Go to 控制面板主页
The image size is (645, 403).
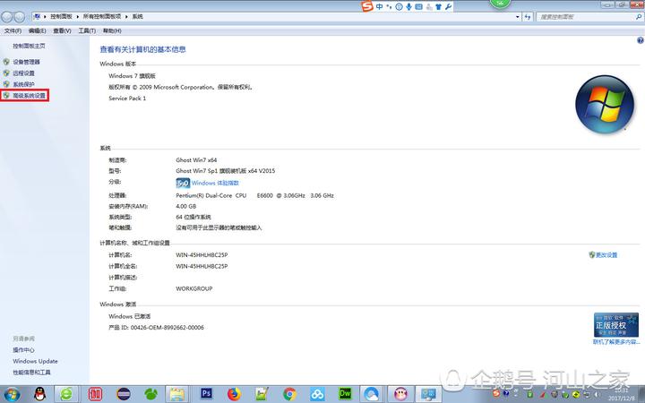coord(29,46)
